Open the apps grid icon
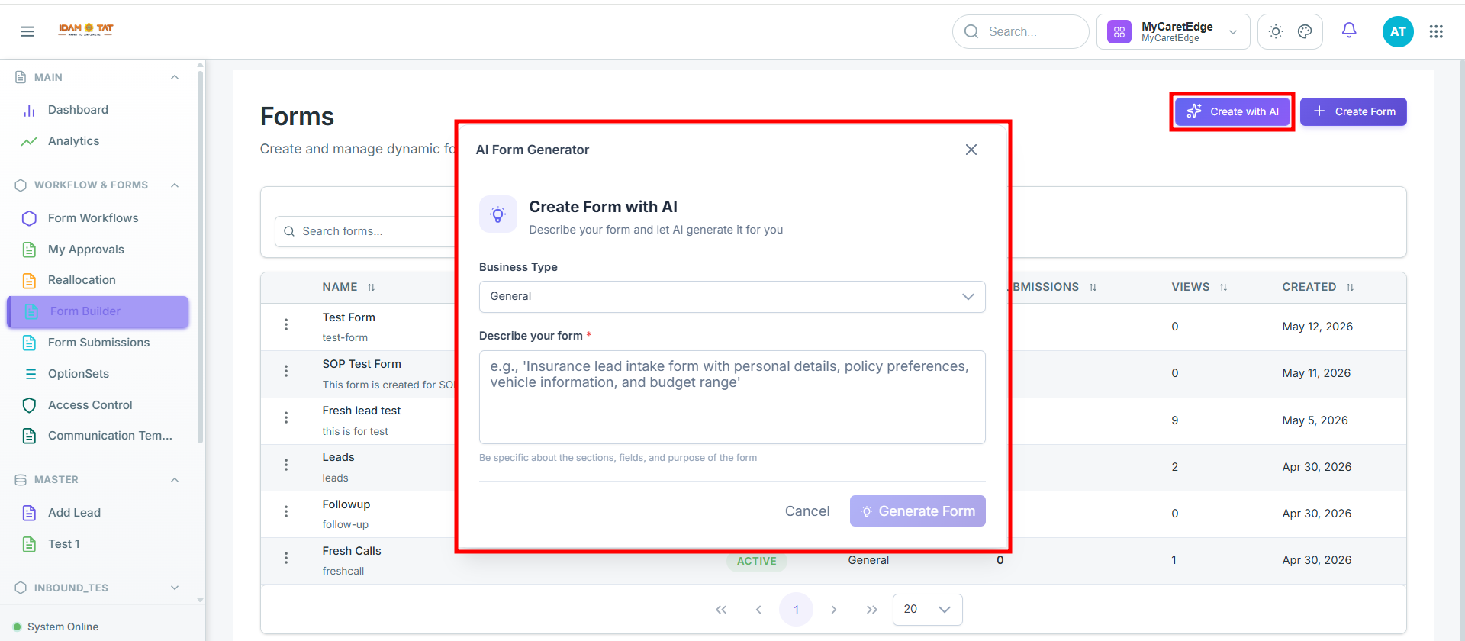The image size is (1465, 641). 1436,31
